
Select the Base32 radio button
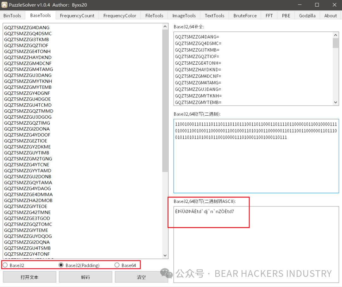pyautogui.click(x=5, y=265)
